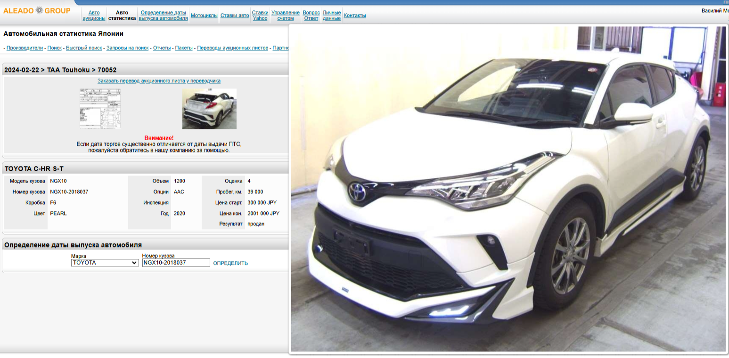Open the Авто аукционы menu item

pos(94,16)
